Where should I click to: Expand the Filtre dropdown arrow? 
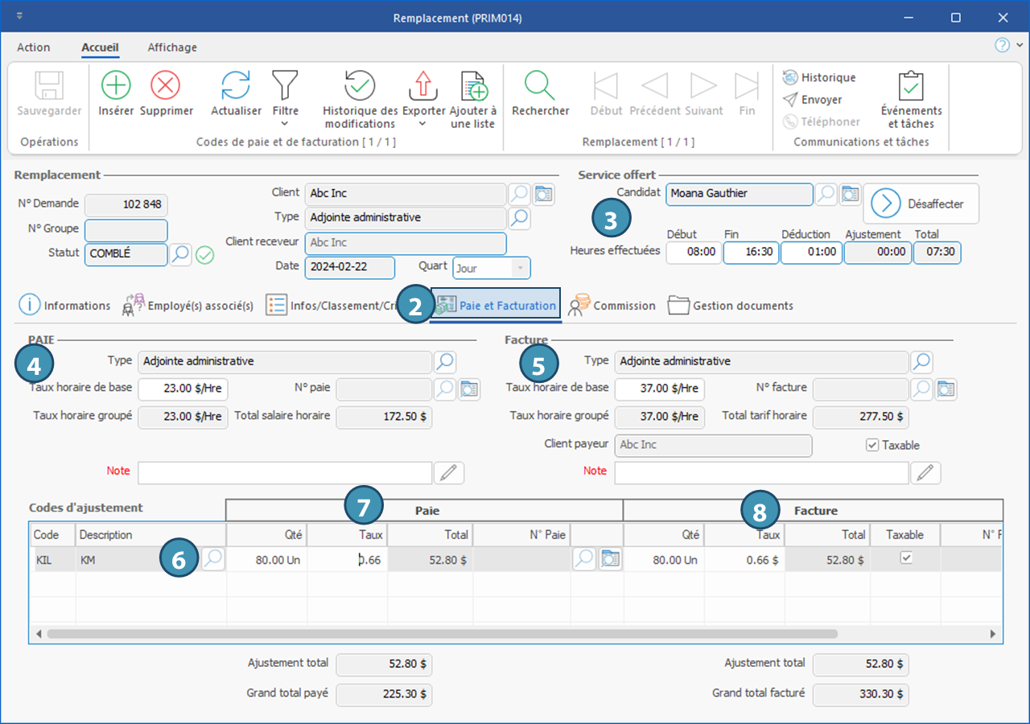pyautogui.click(x=285, y=124)
